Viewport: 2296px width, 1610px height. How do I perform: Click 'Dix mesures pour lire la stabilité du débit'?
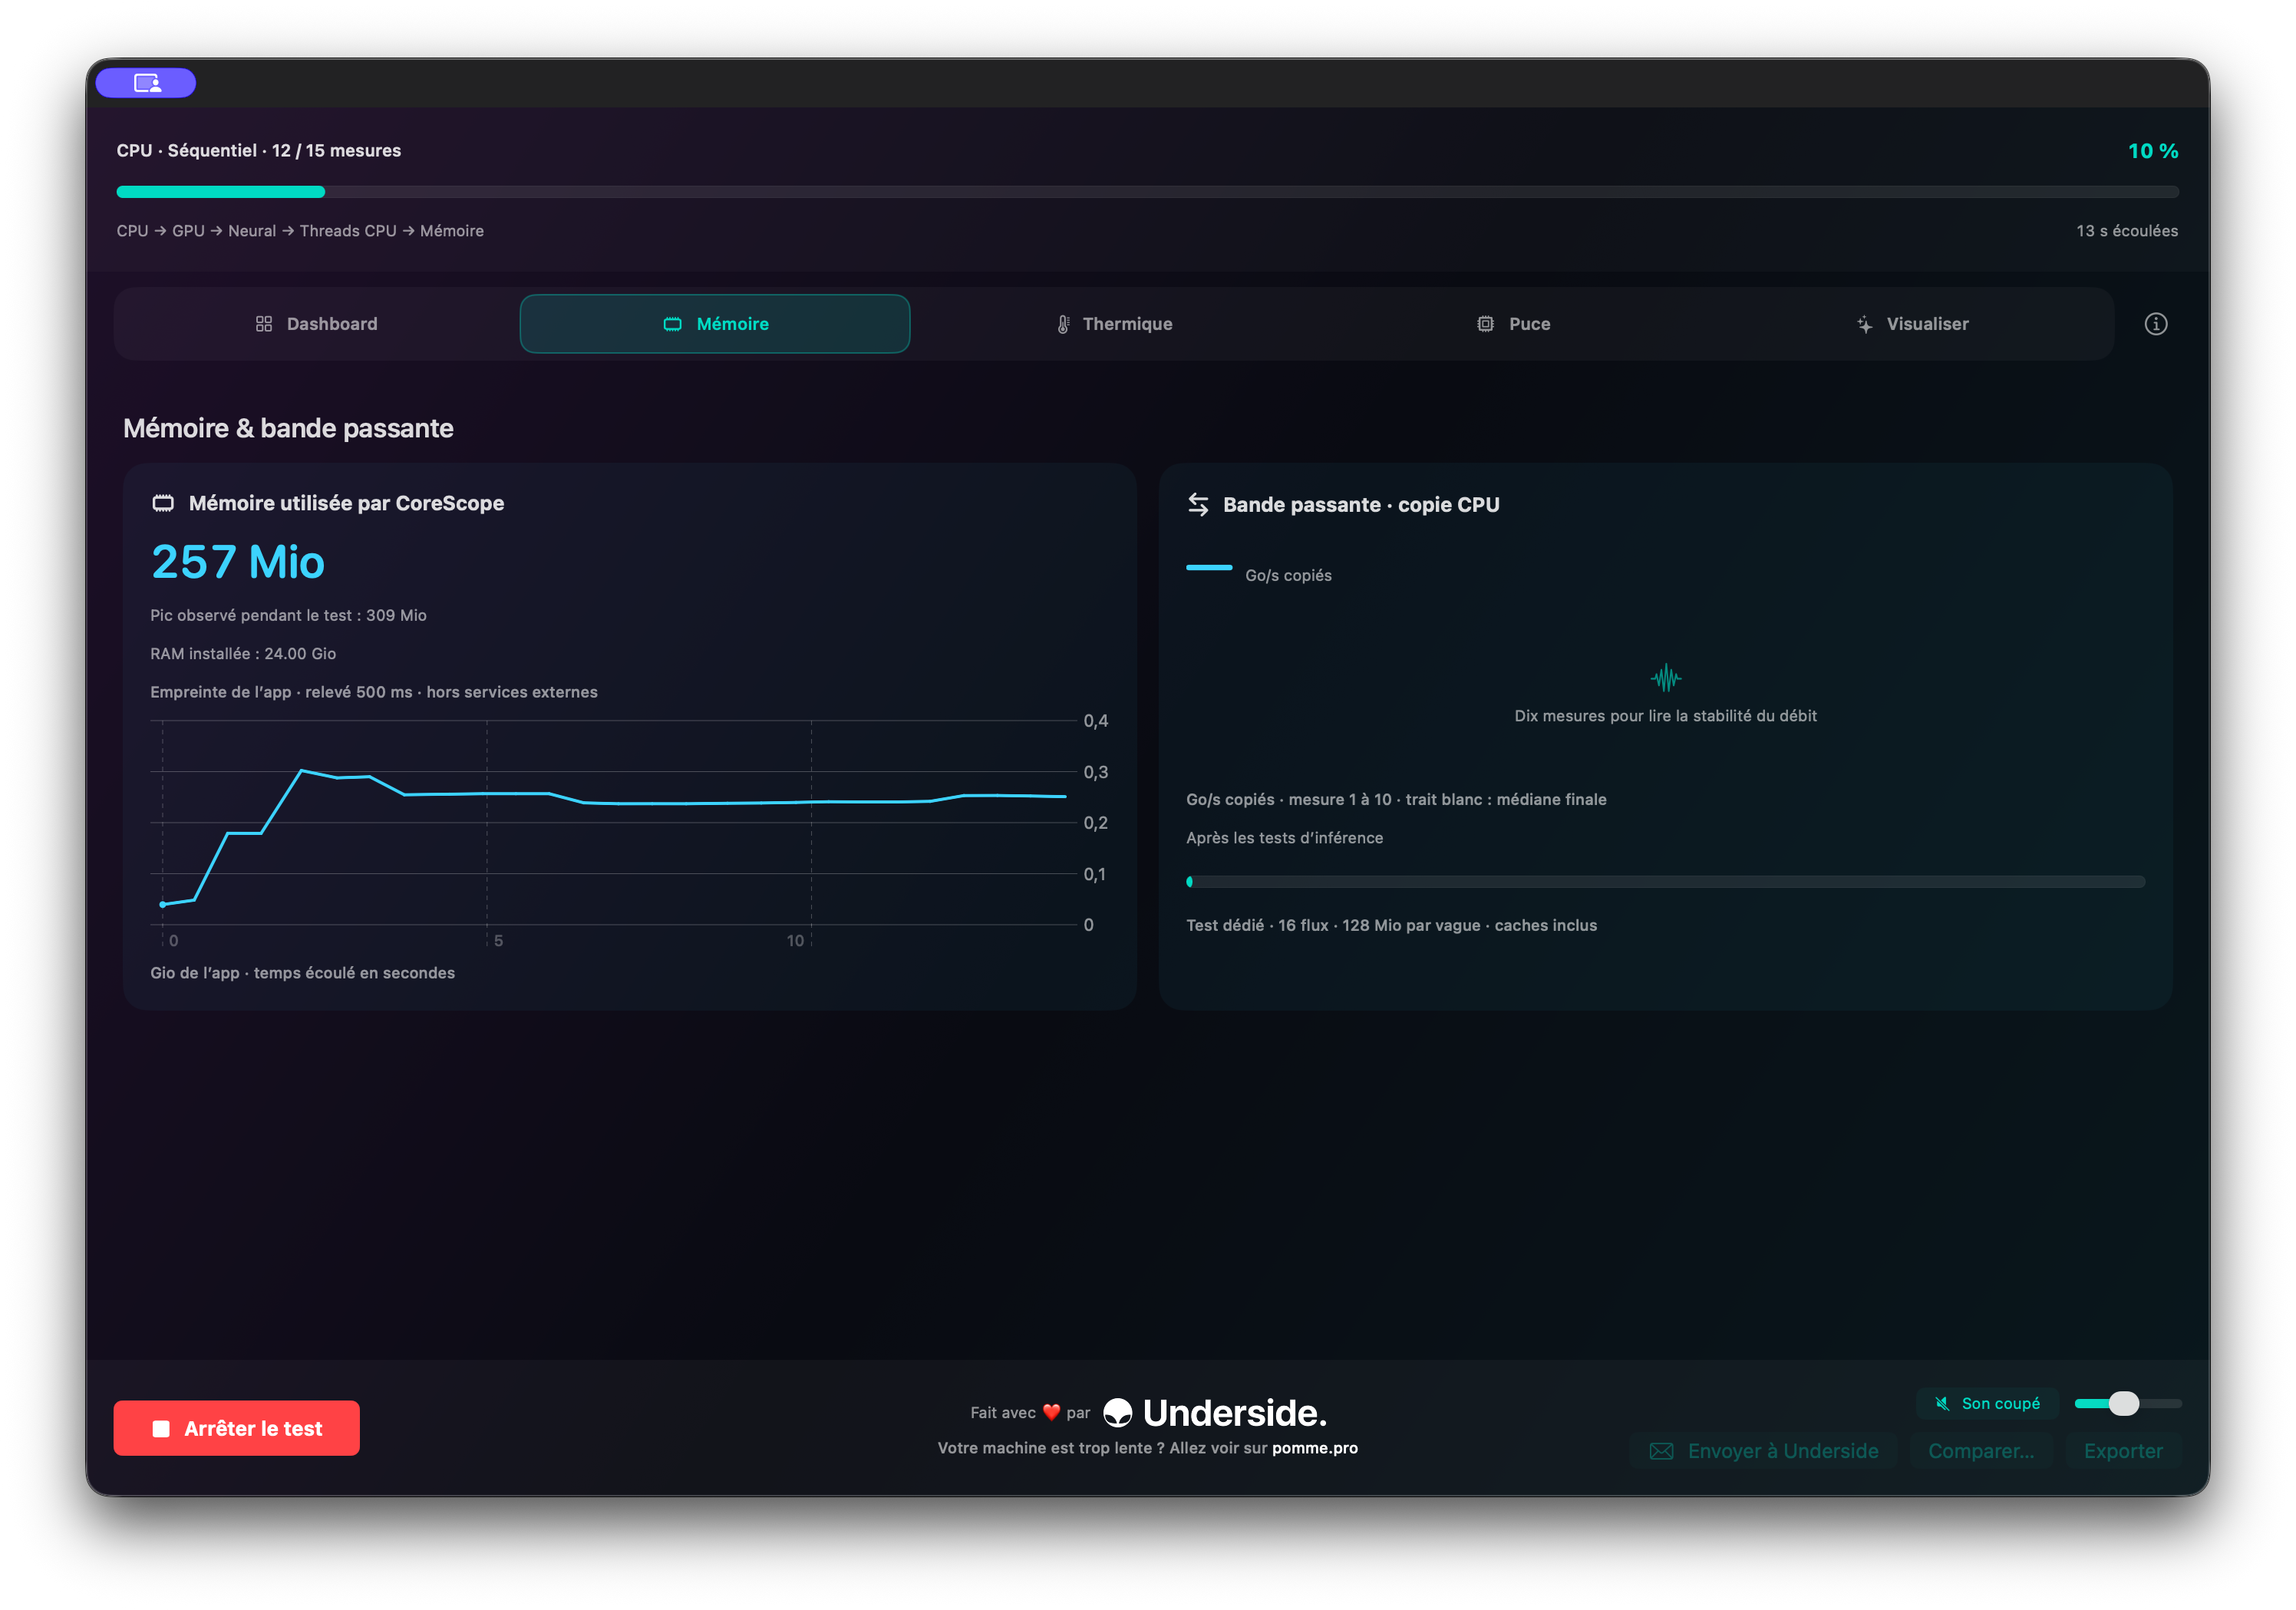click(x=1665, y=716)
